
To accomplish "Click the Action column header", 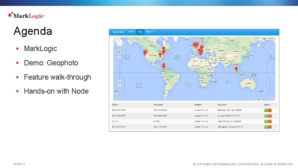I will click(x=267, y=105).
